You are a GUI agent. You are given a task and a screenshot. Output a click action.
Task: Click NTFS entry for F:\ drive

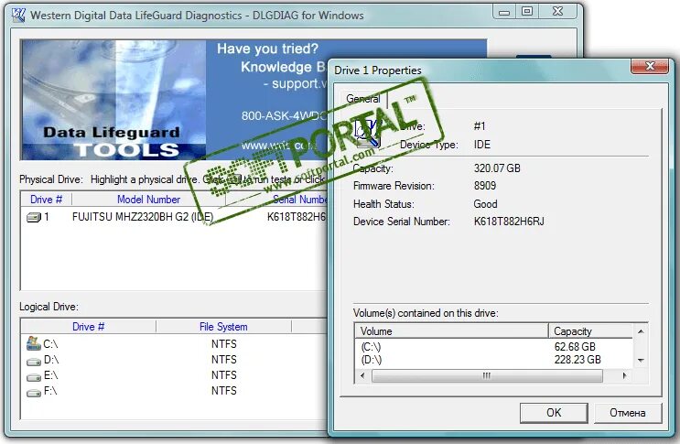coord(224,391)
